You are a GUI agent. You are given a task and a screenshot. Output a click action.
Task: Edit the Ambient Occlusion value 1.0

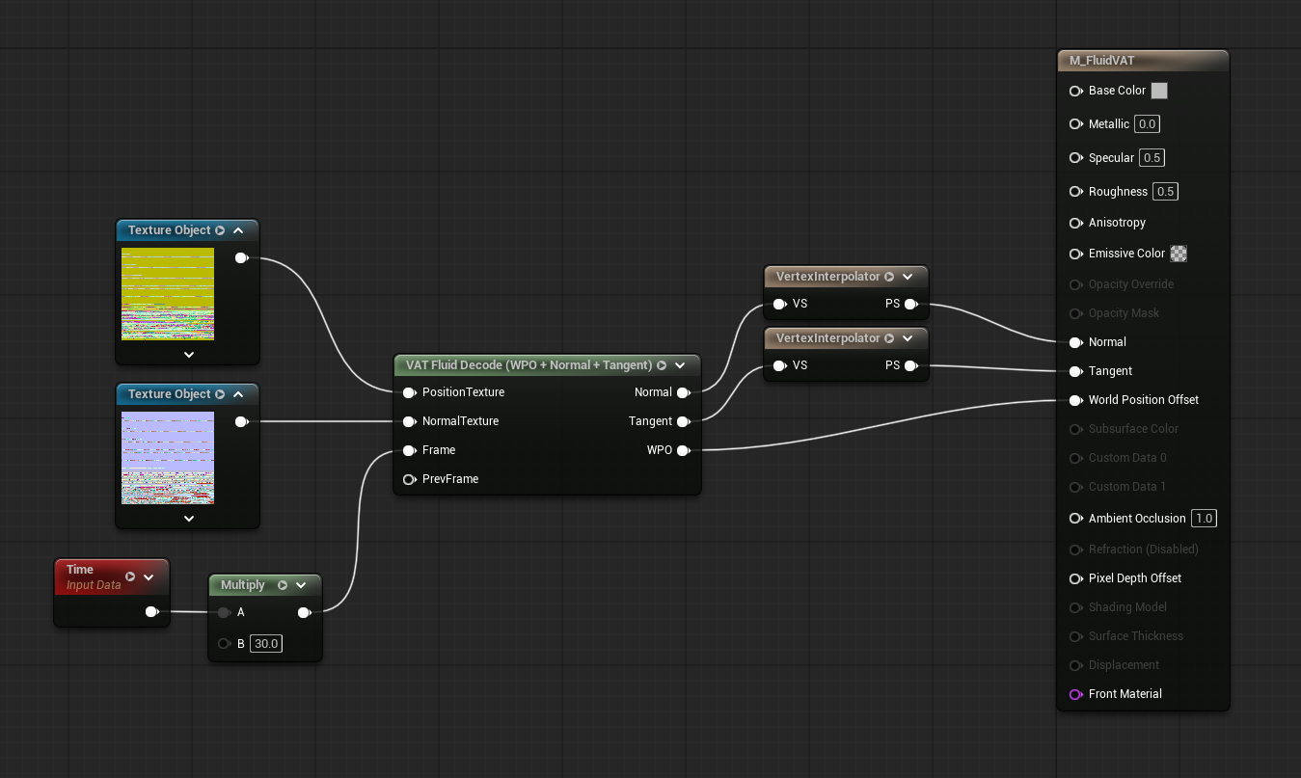1204,519
